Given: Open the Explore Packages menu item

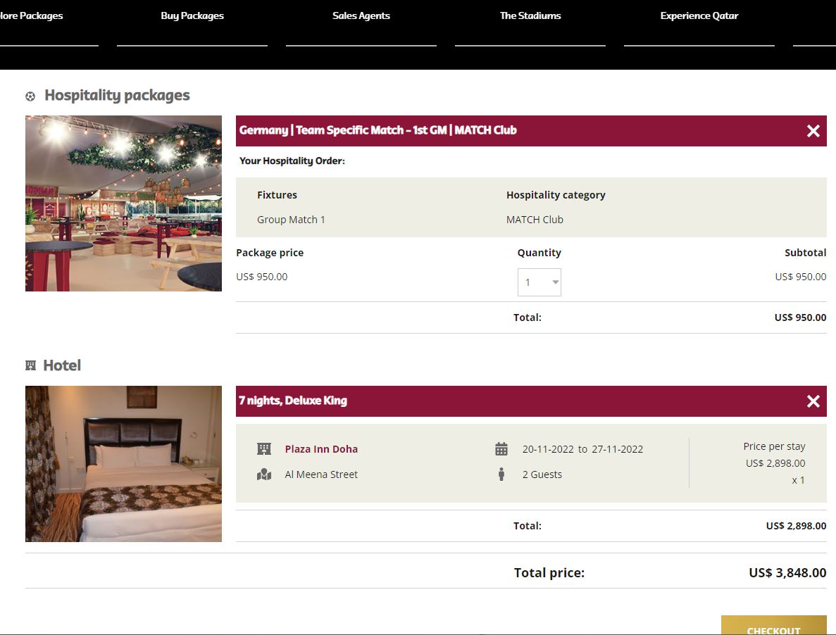Looking at the screenshot, I should click(32, 16).
